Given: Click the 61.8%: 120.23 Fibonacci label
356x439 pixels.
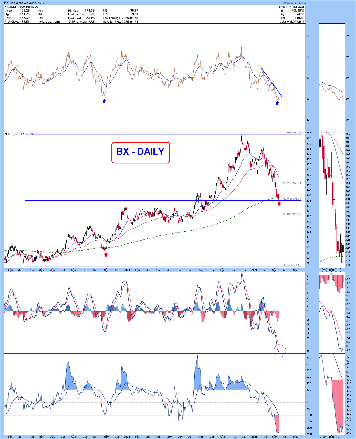Looking at the screenshot, I should point(292,214).
